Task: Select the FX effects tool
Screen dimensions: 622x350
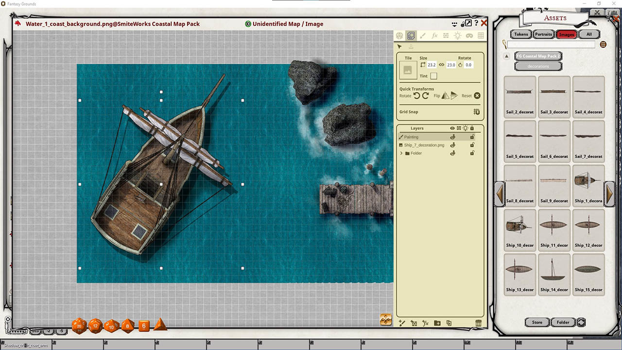Action: tap(434, 35)
